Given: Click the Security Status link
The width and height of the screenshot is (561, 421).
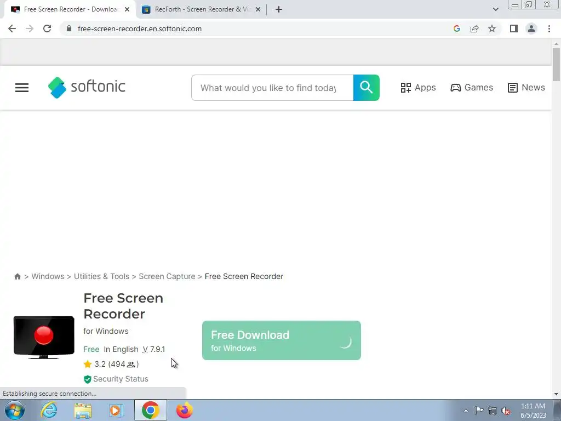Looking at the screenshot, I should point(121,379).
